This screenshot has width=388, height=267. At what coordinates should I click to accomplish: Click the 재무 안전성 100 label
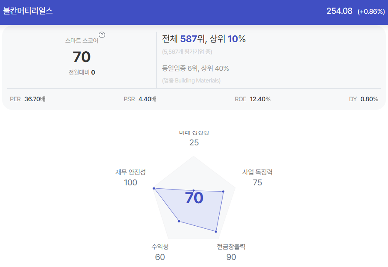click(x=130, y=177)
